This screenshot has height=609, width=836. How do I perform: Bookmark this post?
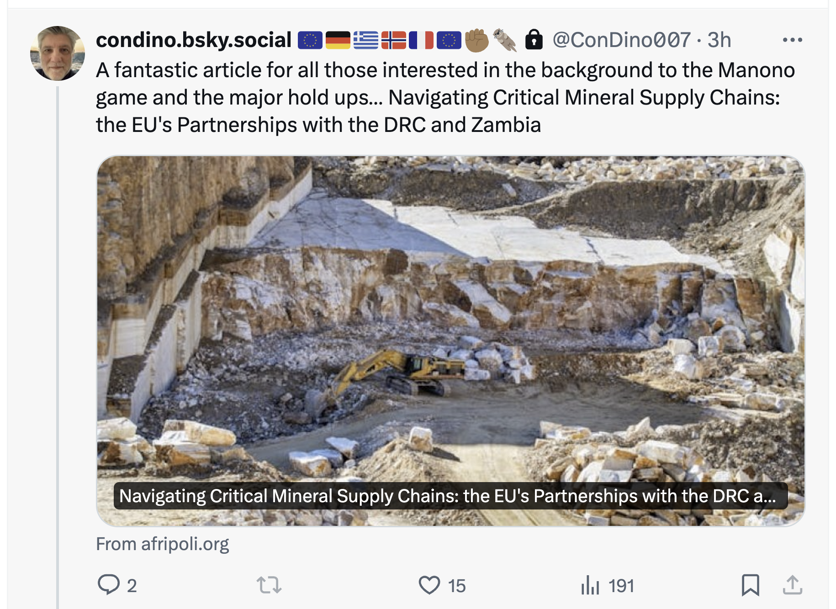point(750,585)
